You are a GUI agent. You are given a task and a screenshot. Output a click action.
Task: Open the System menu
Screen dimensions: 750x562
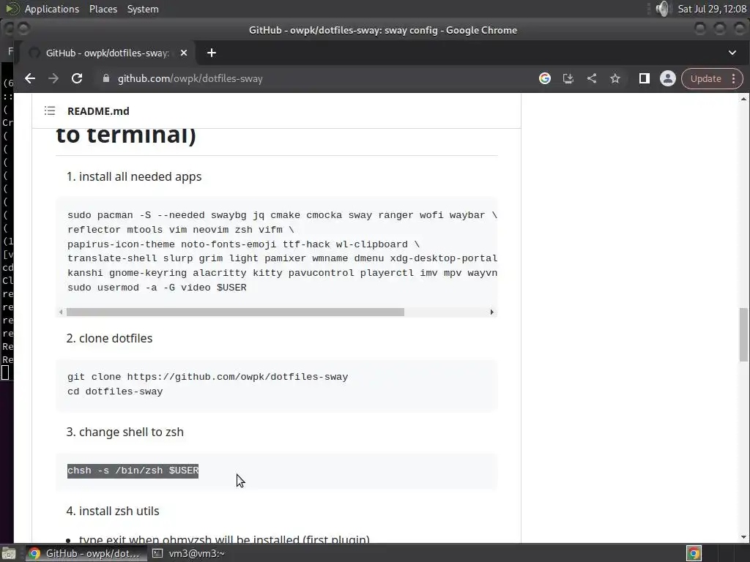coord(143,9)
